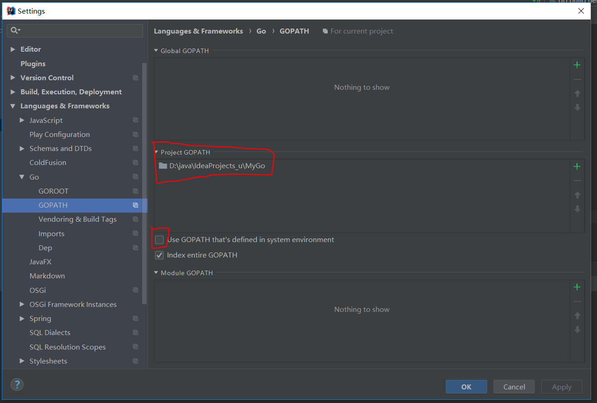Viewport: 597px width, 403px height.
Task: Select SQL Resolution Scopes
Action: pos(67,347)
